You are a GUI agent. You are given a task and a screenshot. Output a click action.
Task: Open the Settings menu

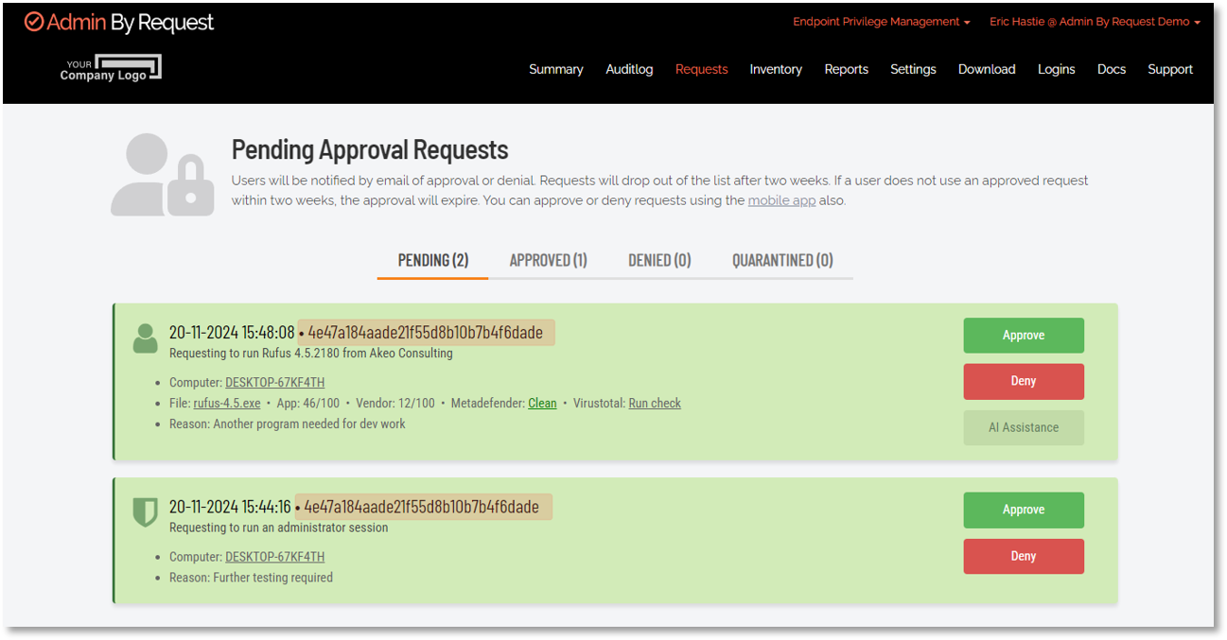point(913,69)
